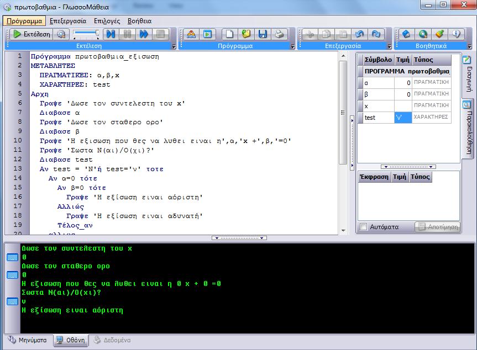Click the program run window icon
The image size is (477, 350).
tap(207, 34)
